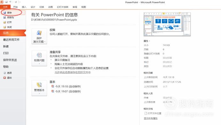The image size is (221, 125).
Task: Click file path D:\KSWJJ\65000001\PowerPoint.pptx
Action: 54,20
